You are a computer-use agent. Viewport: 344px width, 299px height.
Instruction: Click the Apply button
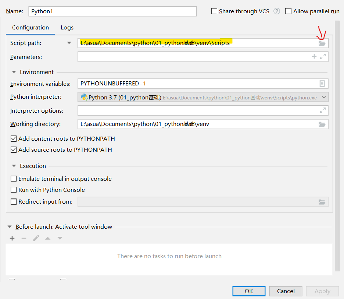pos(322,291)
